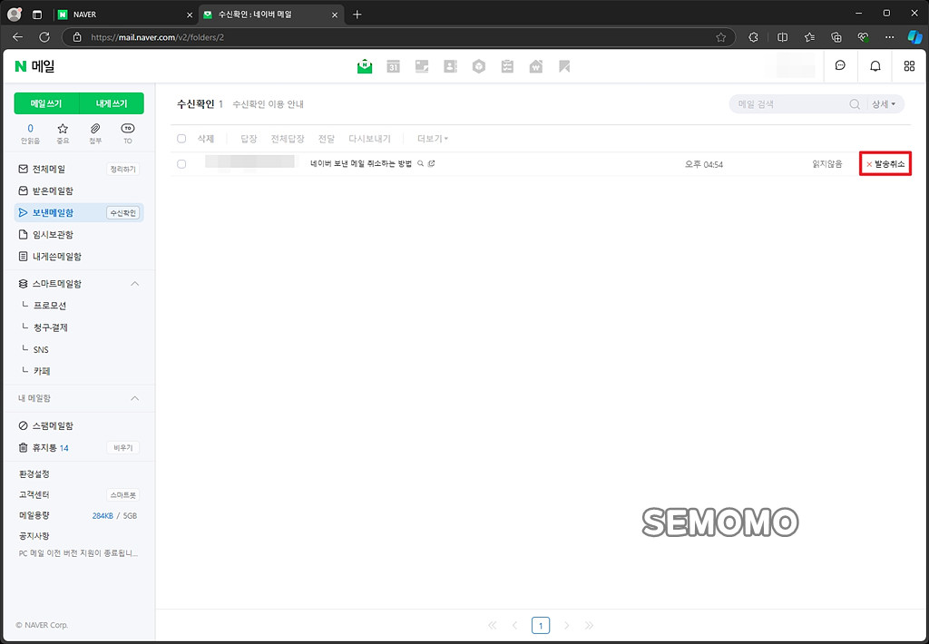Image resolution: width=929 pixels, height=644 pixels.
Task: Open 휴지통 trash folder
Action: pyautogui.click(x=44, y=448)
